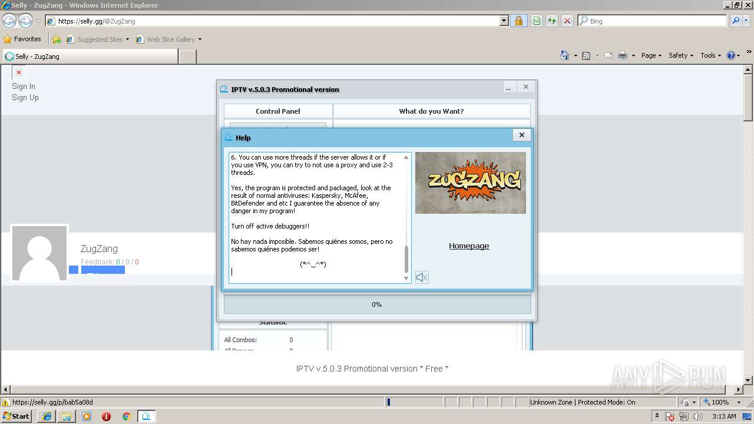The height and width of the screenshot is (424, 754).
Task: Click 'IPTV v.5.0.3 Promotional version * Free *' title
Action: pyautogui.click(x=372, y=369)
